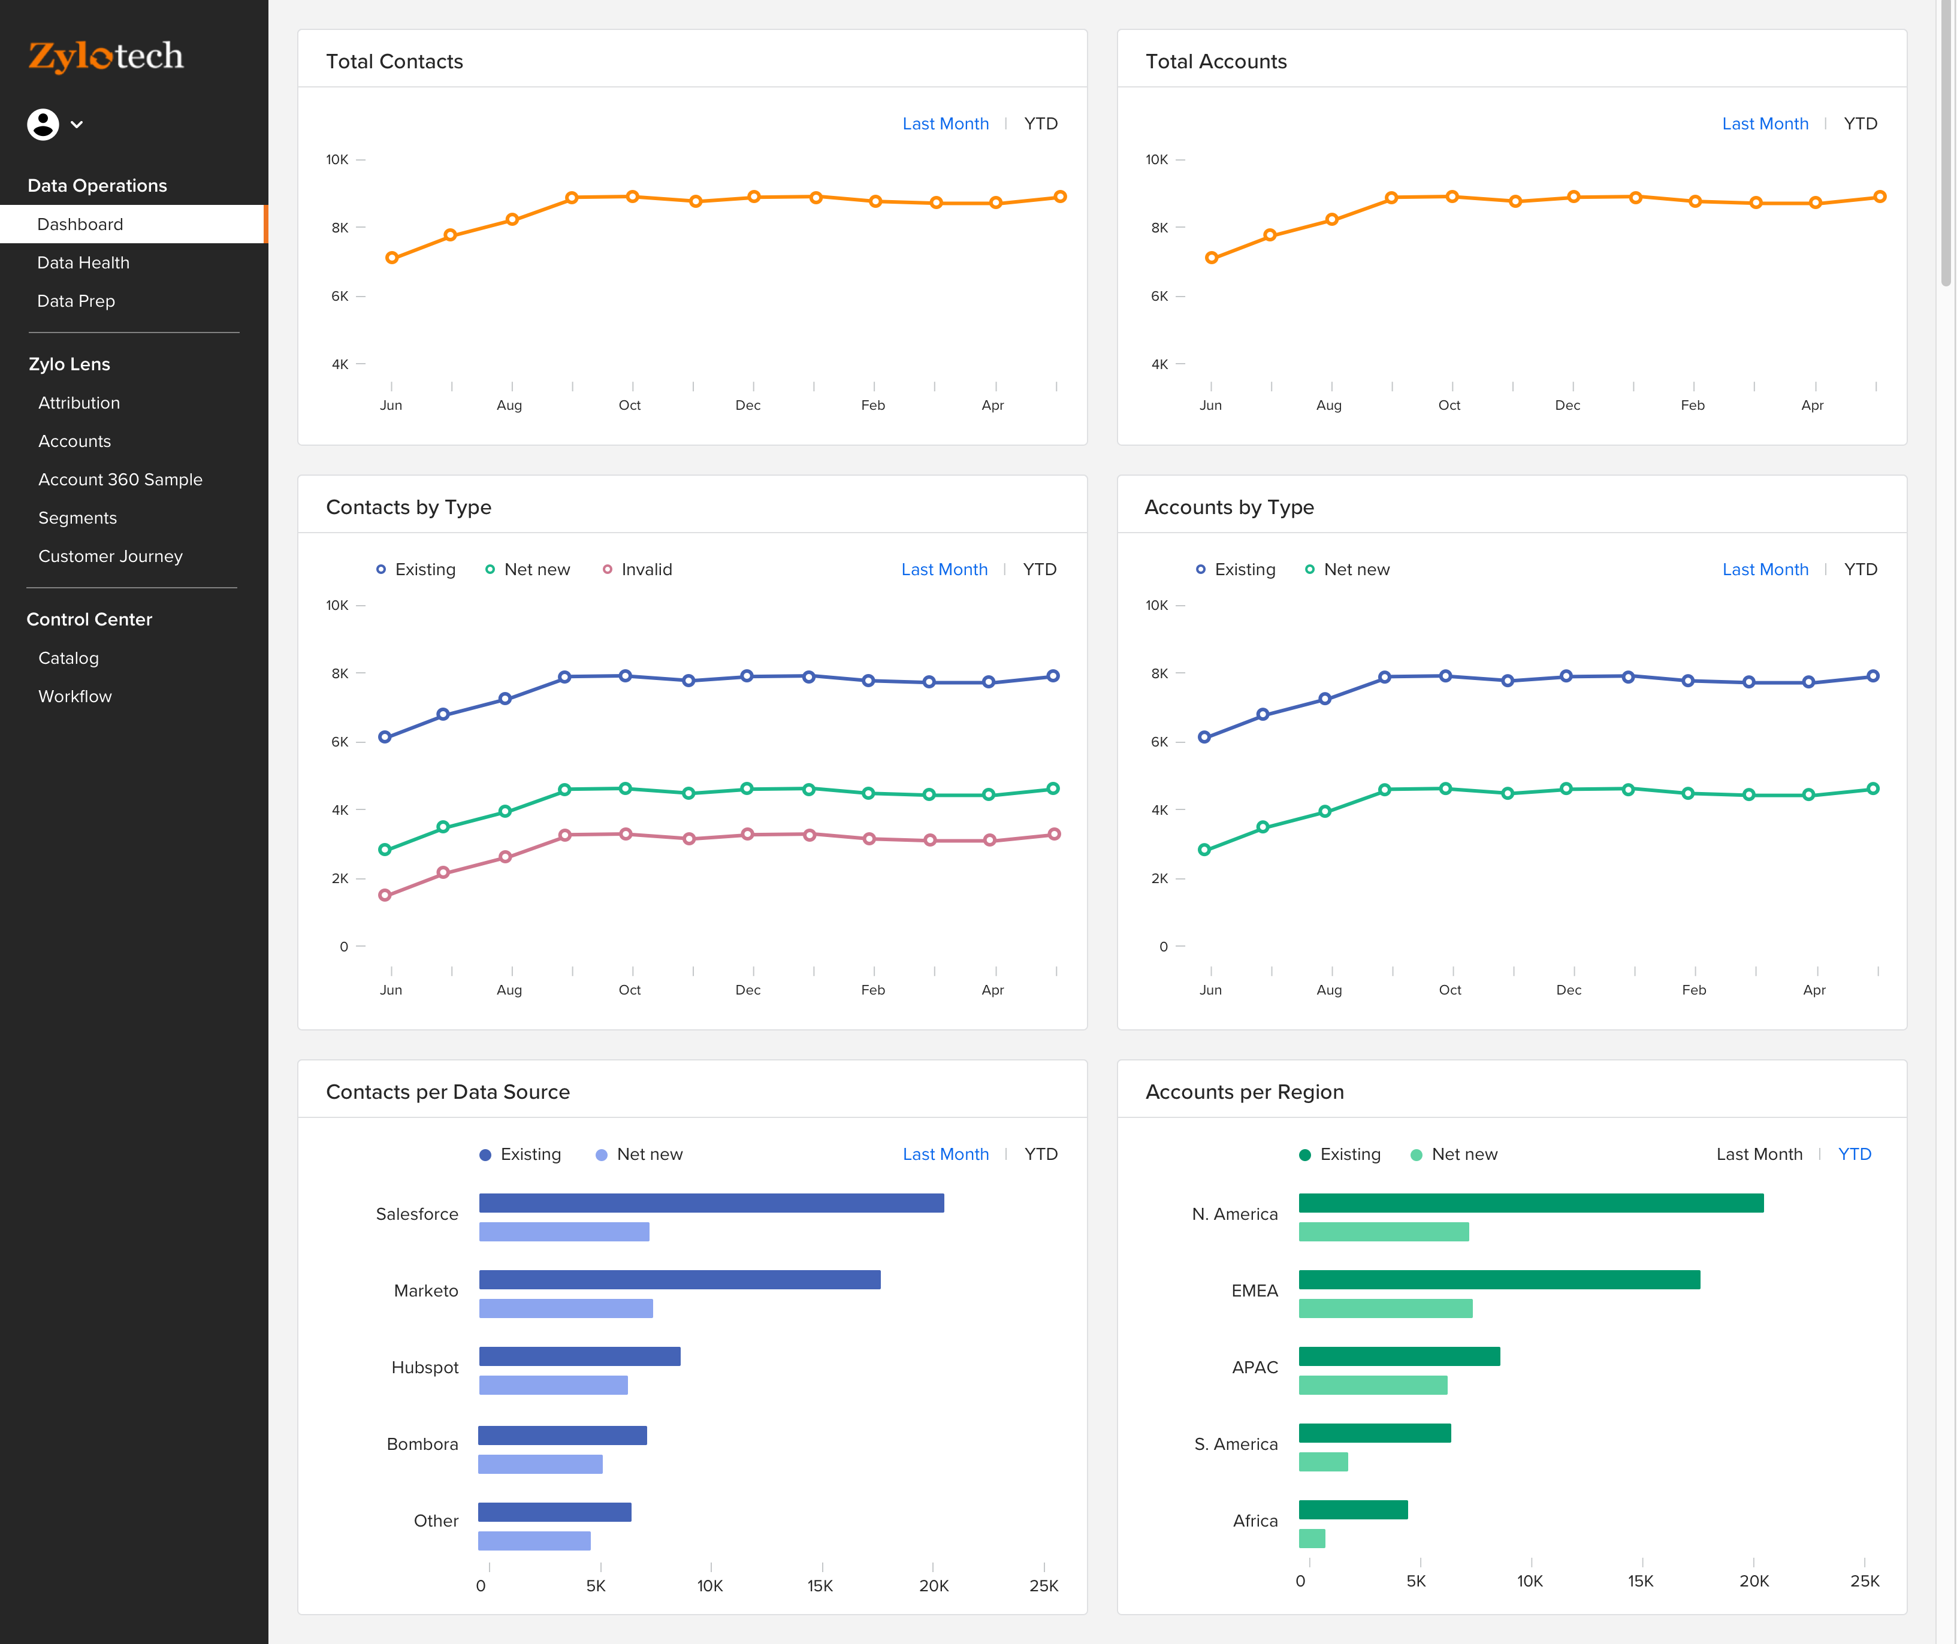Click Net new legend dot in Accounts per Region
Viewport: 1957px width, 1644px height.
(1415, 1155)
